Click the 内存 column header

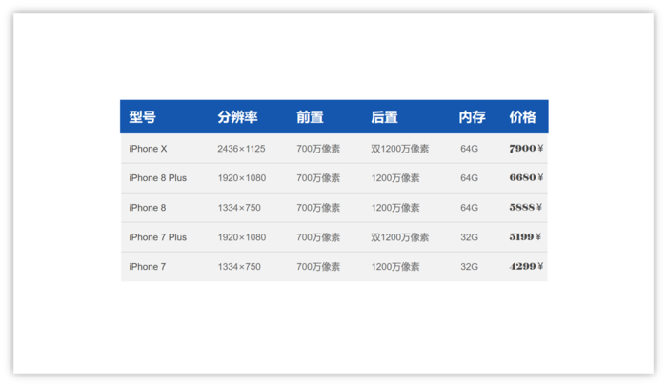pyautogui.click(x=473, y=117)
